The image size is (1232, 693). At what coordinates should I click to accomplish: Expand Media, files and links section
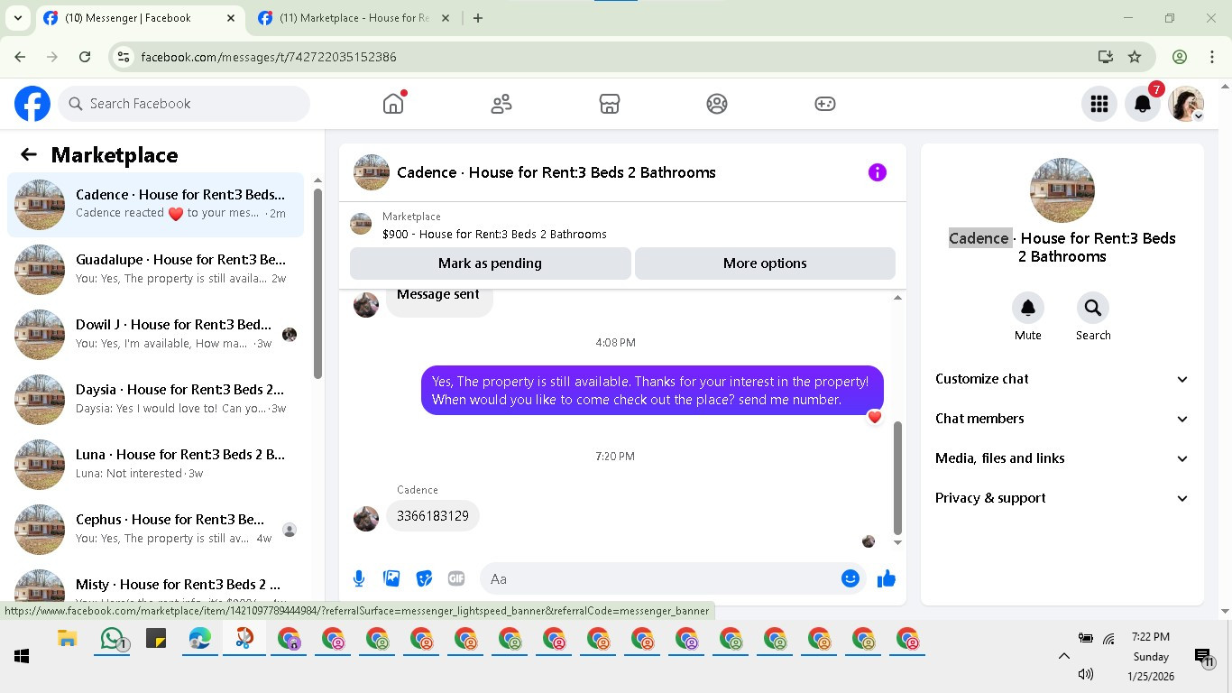(1062, 458)
